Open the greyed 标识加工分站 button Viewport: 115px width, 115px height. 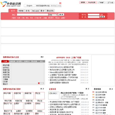56,6
